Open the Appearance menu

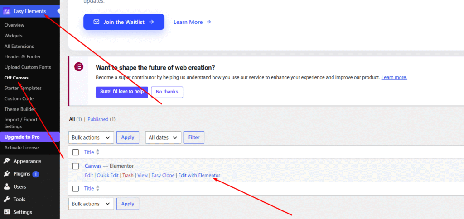click(x=27, y=161)
